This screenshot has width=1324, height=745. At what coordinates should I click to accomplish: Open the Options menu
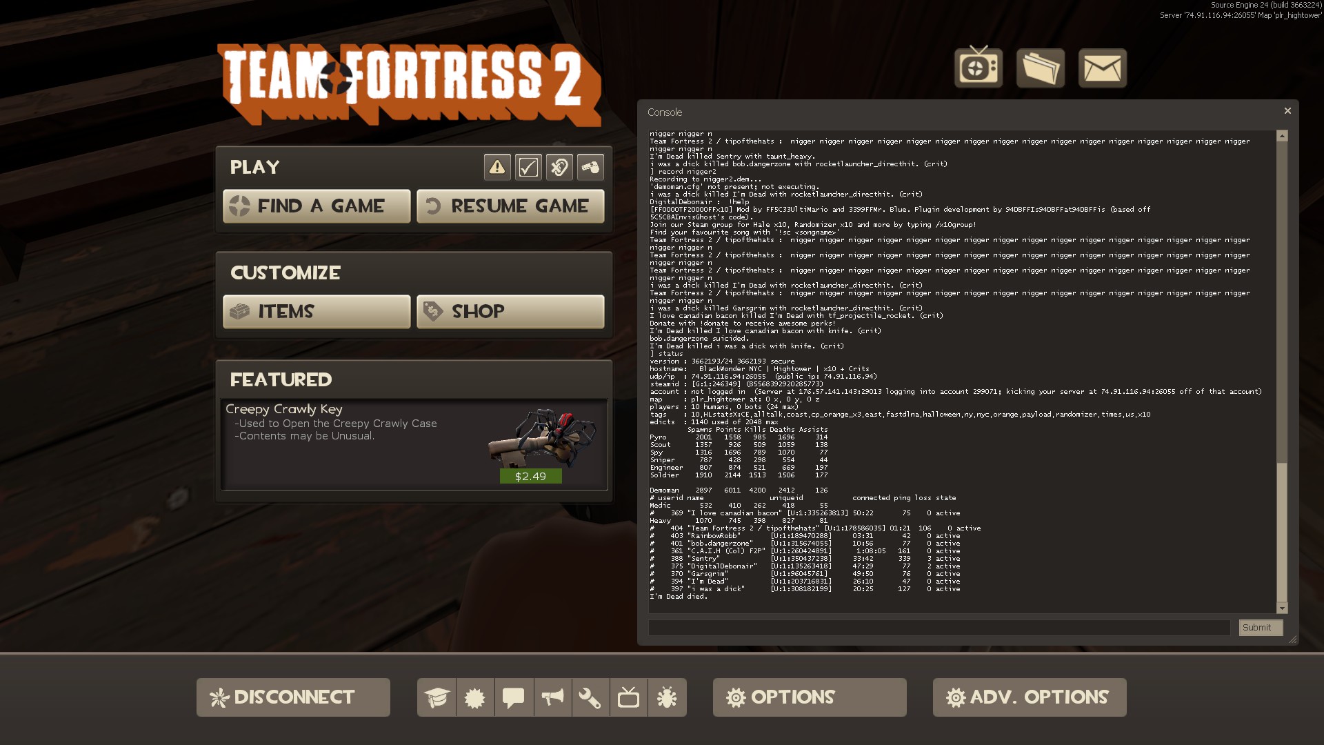point(810,697)
